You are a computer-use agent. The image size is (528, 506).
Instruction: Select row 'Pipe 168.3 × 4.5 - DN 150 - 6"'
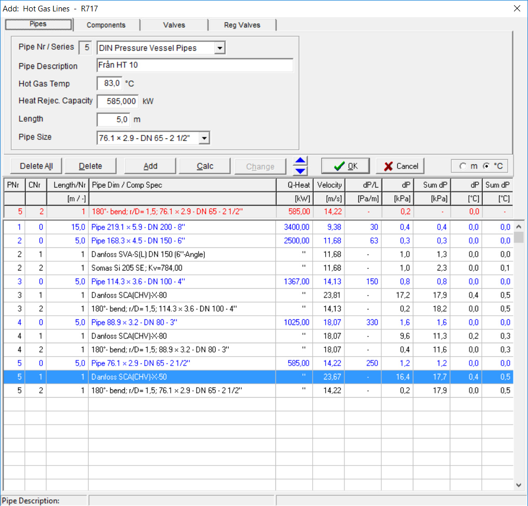(x=258, y=241)
